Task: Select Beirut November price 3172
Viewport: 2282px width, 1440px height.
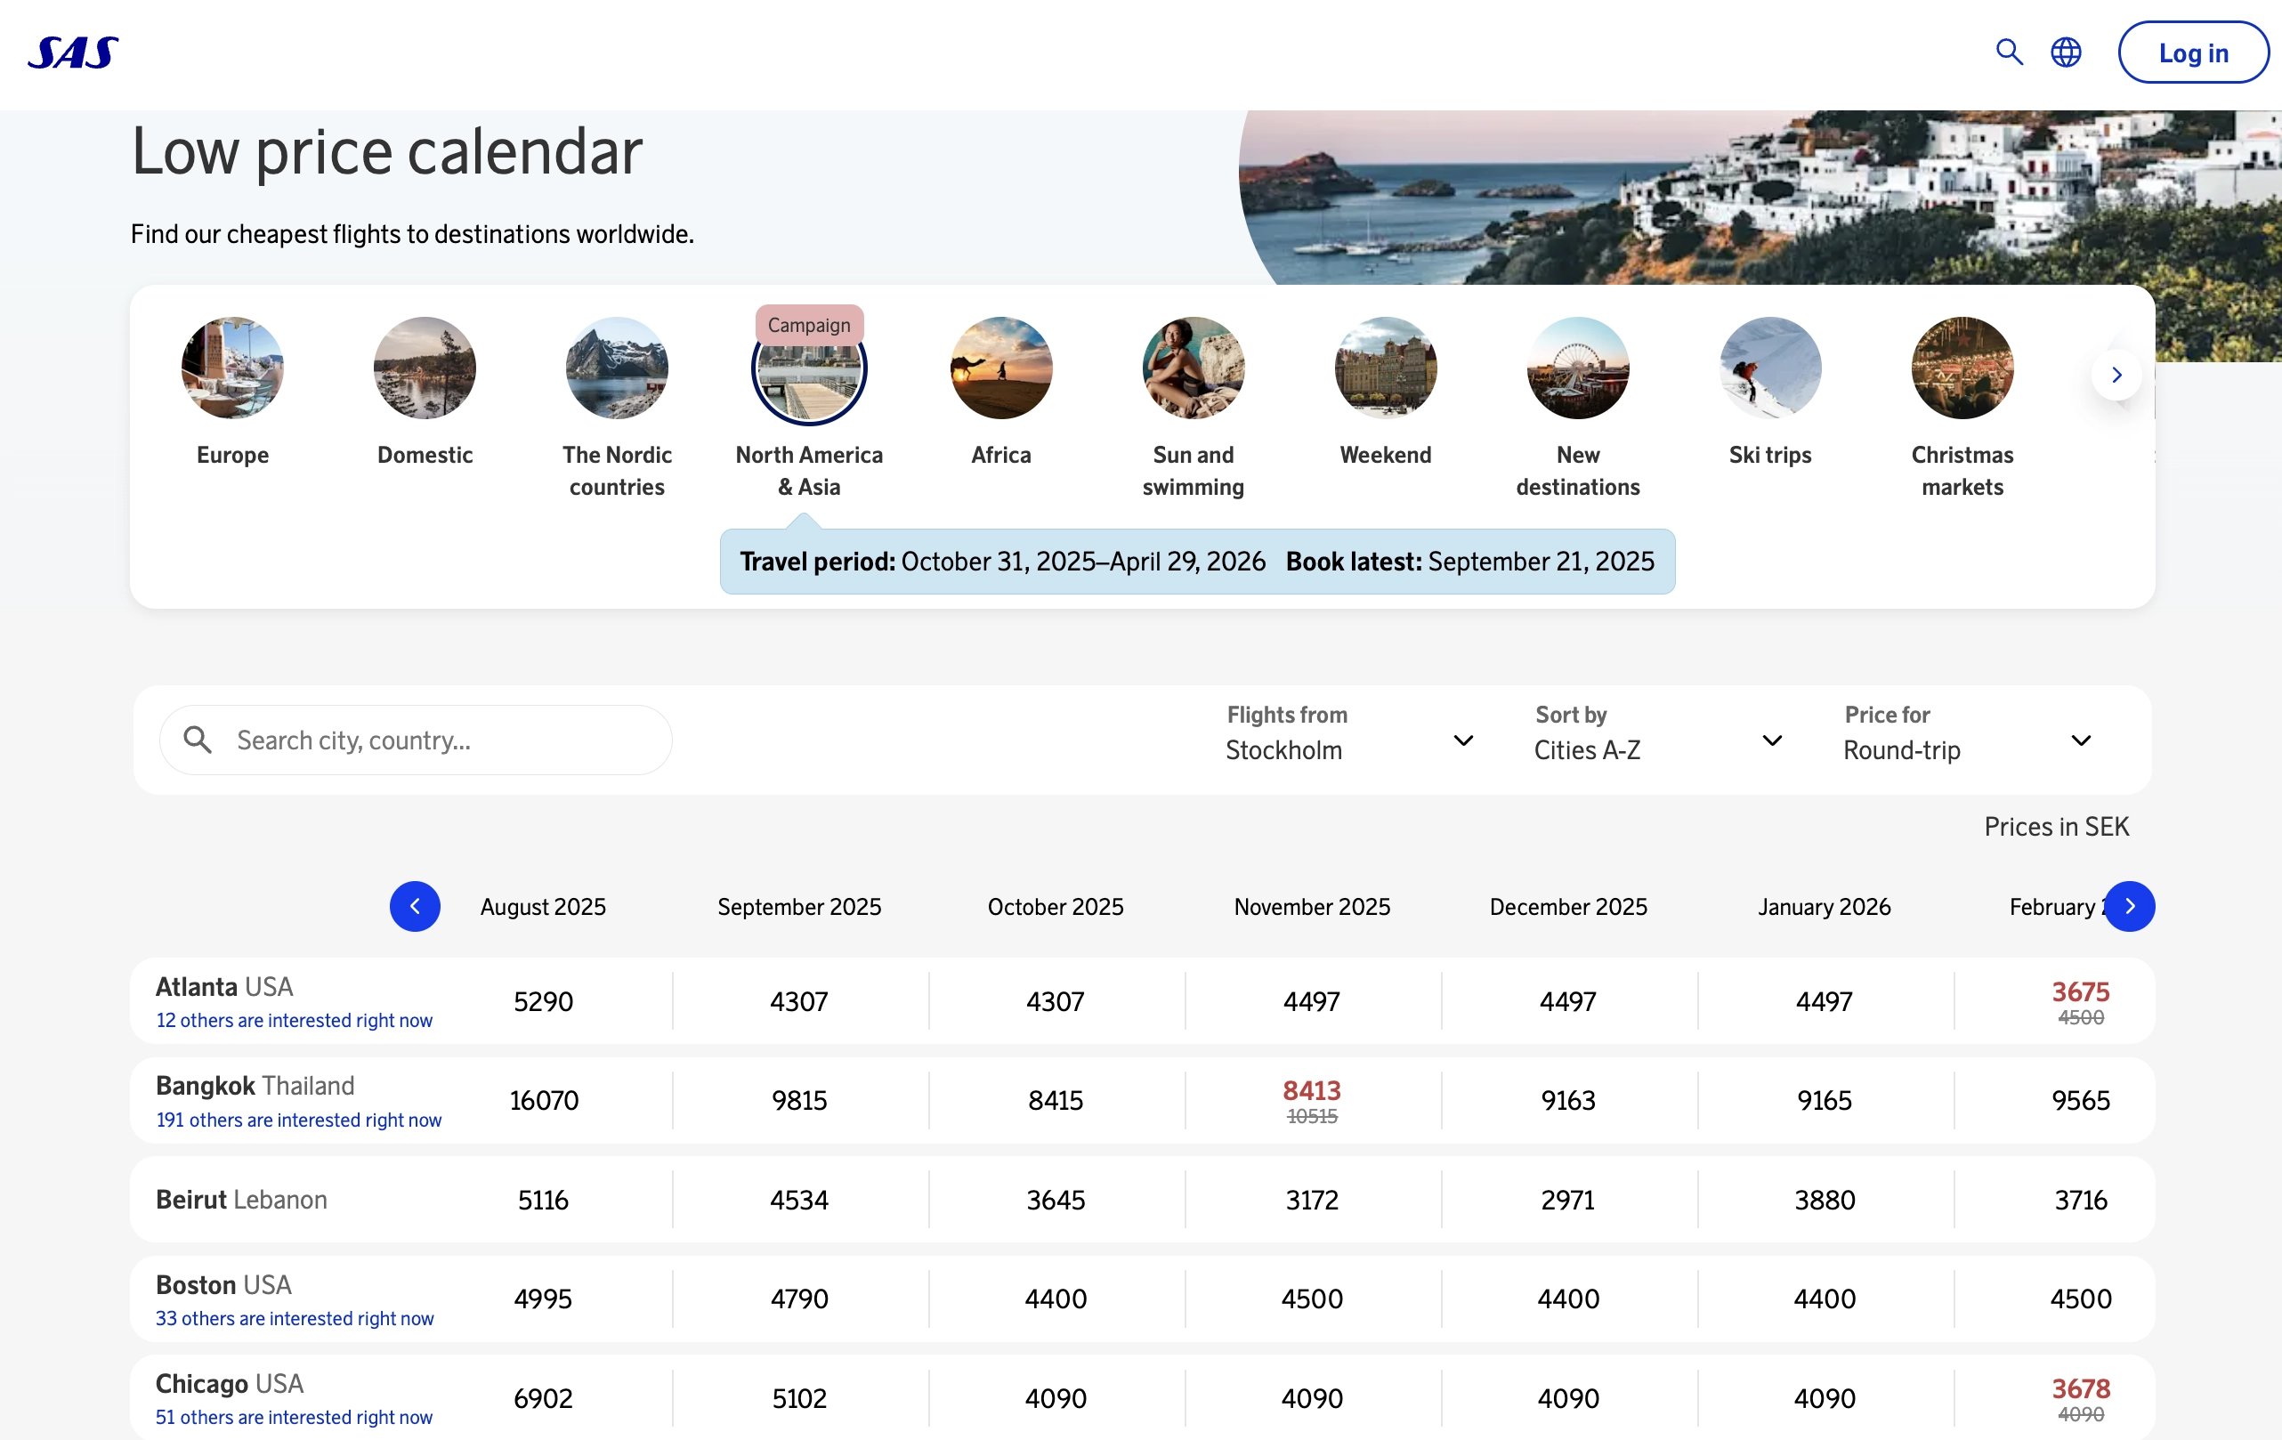Action: [1312, 1201]
